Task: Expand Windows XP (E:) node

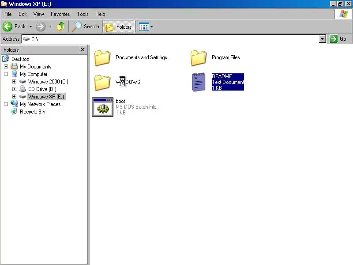Action: [x=14, y=96]
